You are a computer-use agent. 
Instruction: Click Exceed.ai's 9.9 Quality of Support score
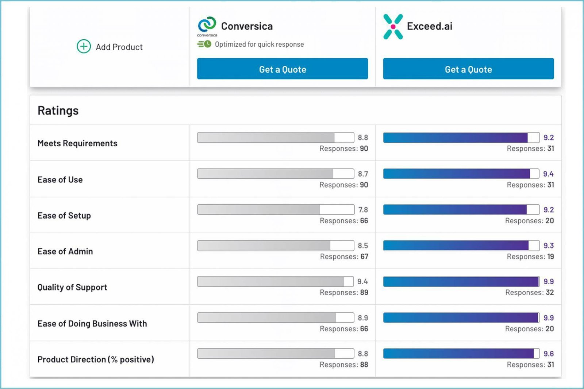(548, 282)
